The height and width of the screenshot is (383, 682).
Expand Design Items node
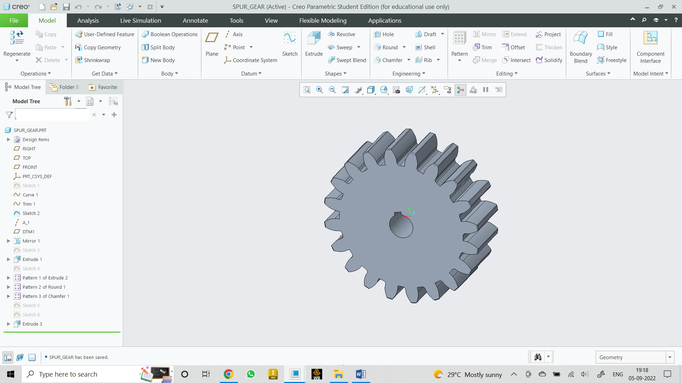tap(9, 140)
